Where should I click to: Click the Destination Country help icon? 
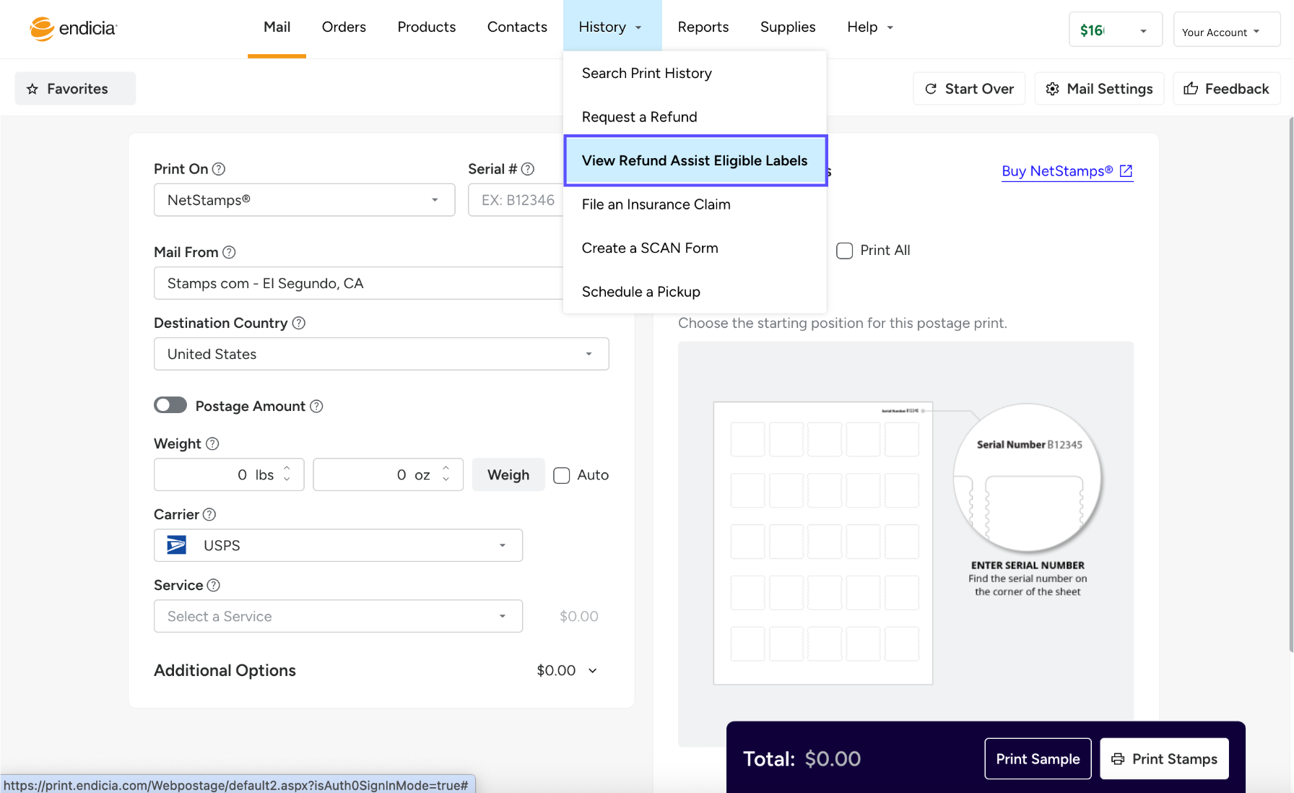coord(298,323)
